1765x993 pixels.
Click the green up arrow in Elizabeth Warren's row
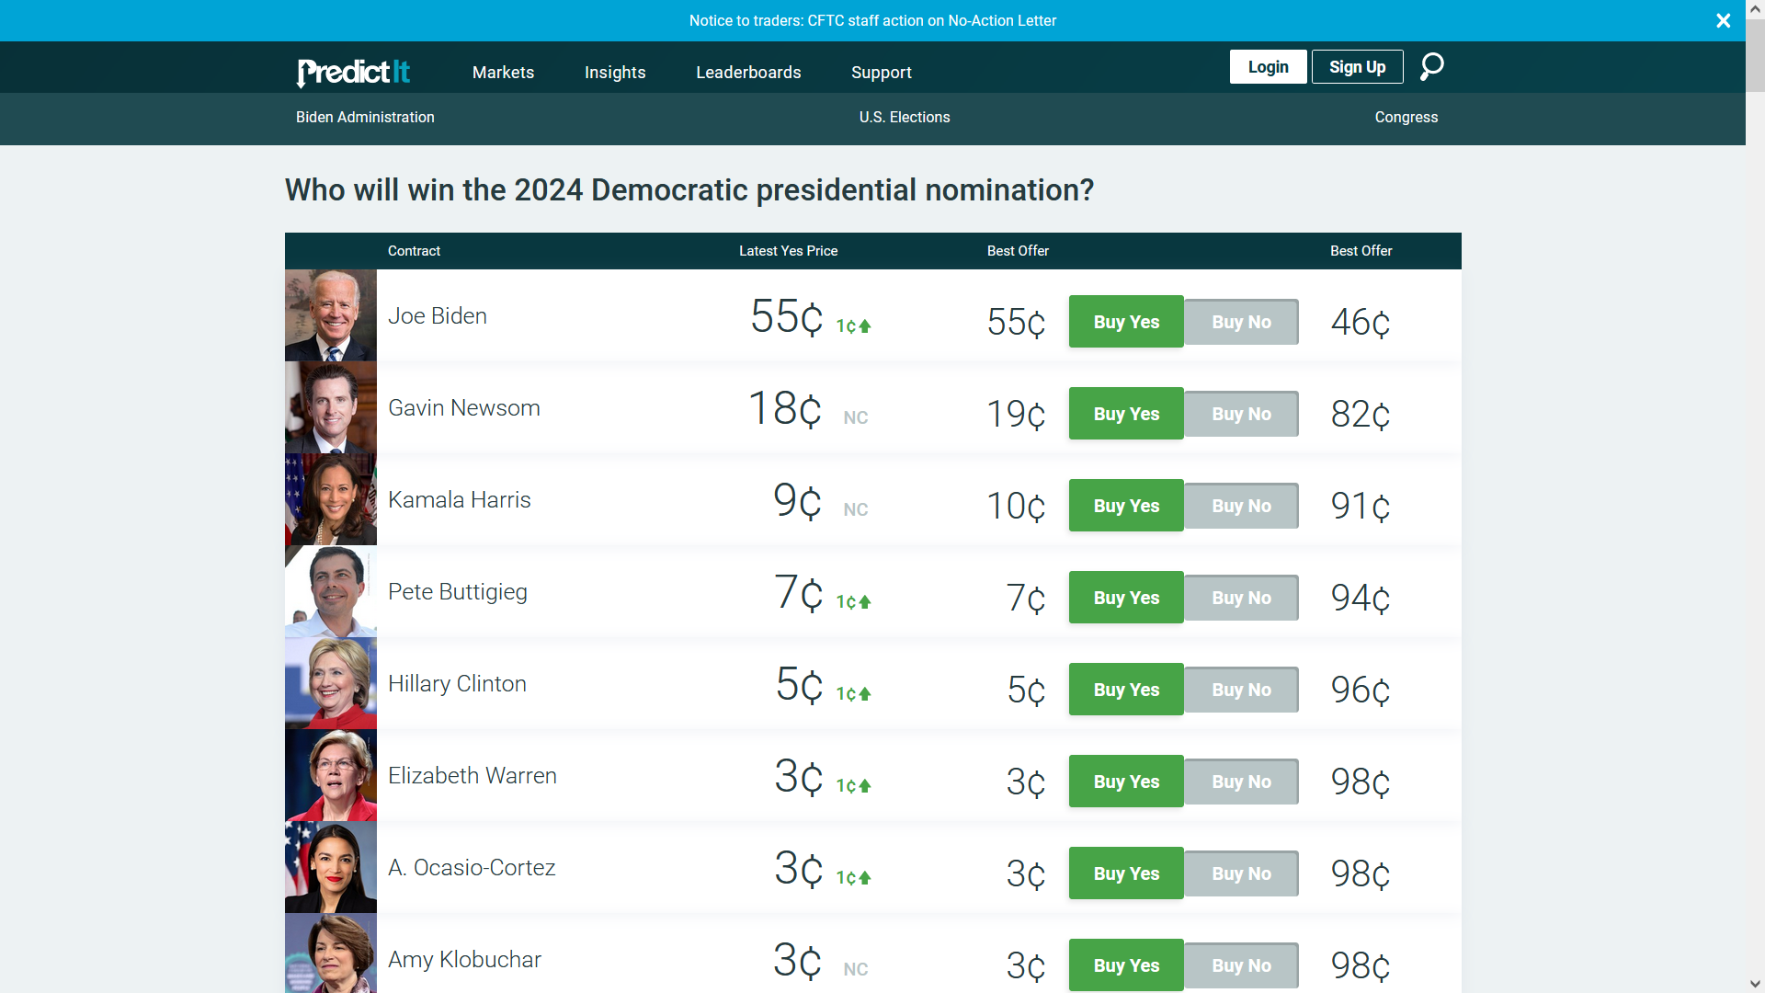(x=865, y=786)
